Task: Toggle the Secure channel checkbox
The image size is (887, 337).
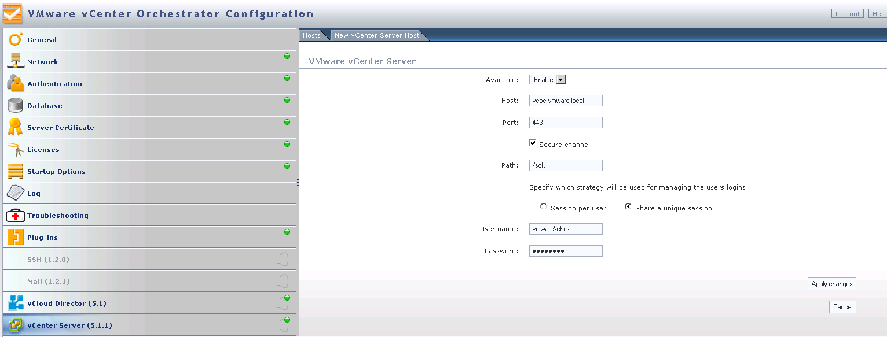Action: tap(533, 143)
